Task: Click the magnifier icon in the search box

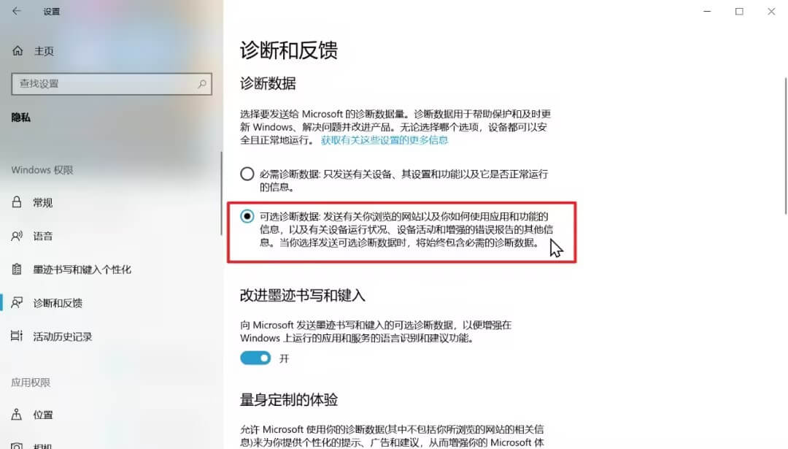Action: pyautogui.click(x=202, y=84)
